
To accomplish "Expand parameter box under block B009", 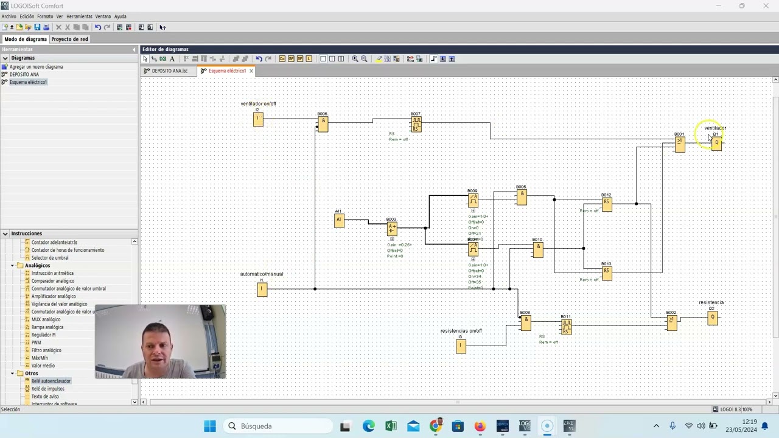I will pyautogui.click(x=473, y=210).
